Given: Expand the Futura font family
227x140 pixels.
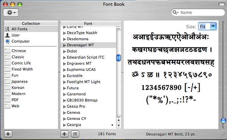Looking at the screenshot, I should click(65, 88).
